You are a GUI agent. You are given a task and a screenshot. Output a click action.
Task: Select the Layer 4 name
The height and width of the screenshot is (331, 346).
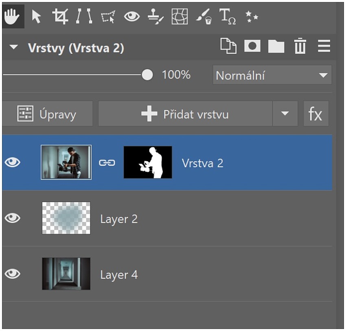tap(119, 275)
